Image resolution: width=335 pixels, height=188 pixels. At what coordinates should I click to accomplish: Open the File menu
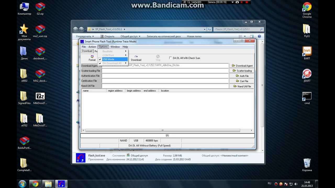coord(84,47)
